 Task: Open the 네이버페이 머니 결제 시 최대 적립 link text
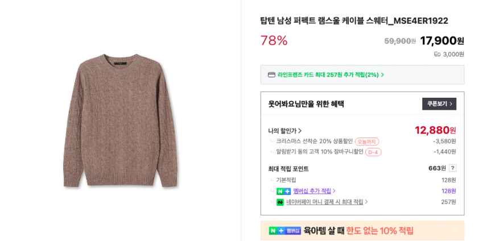(x=324, y=202)
